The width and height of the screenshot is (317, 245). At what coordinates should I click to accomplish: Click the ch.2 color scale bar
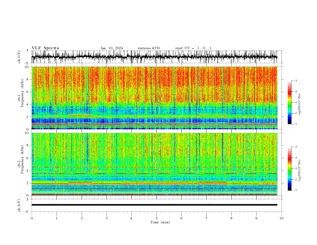click(289, 169)
